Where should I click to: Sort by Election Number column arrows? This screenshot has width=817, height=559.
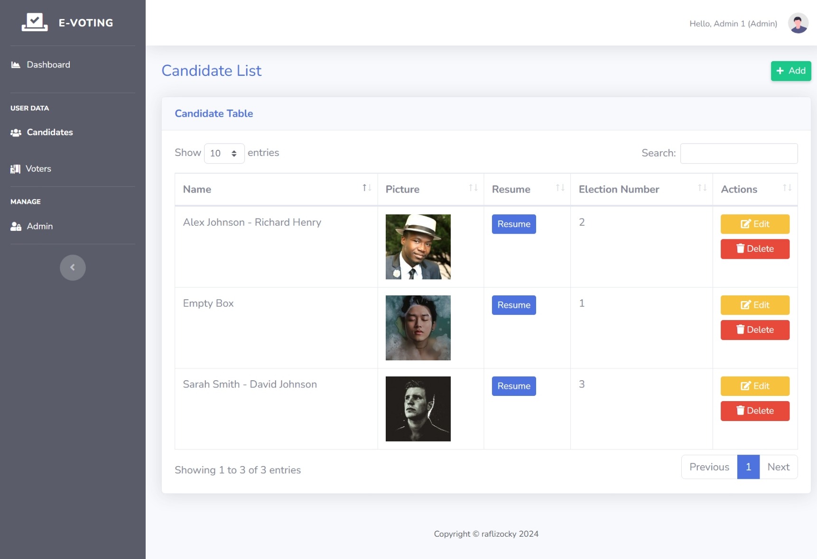click(x=702, y=188)
